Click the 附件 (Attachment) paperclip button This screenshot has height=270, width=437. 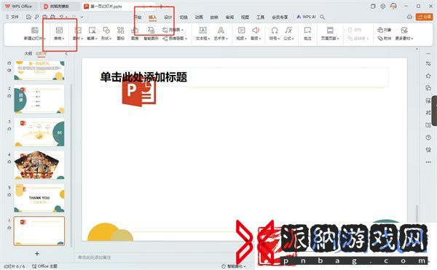(385, 39)
